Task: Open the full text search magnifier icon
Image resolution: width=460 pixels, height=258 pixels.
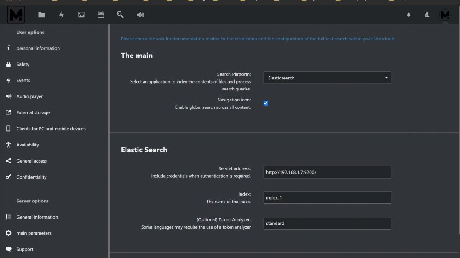Action: pos(120,15)
